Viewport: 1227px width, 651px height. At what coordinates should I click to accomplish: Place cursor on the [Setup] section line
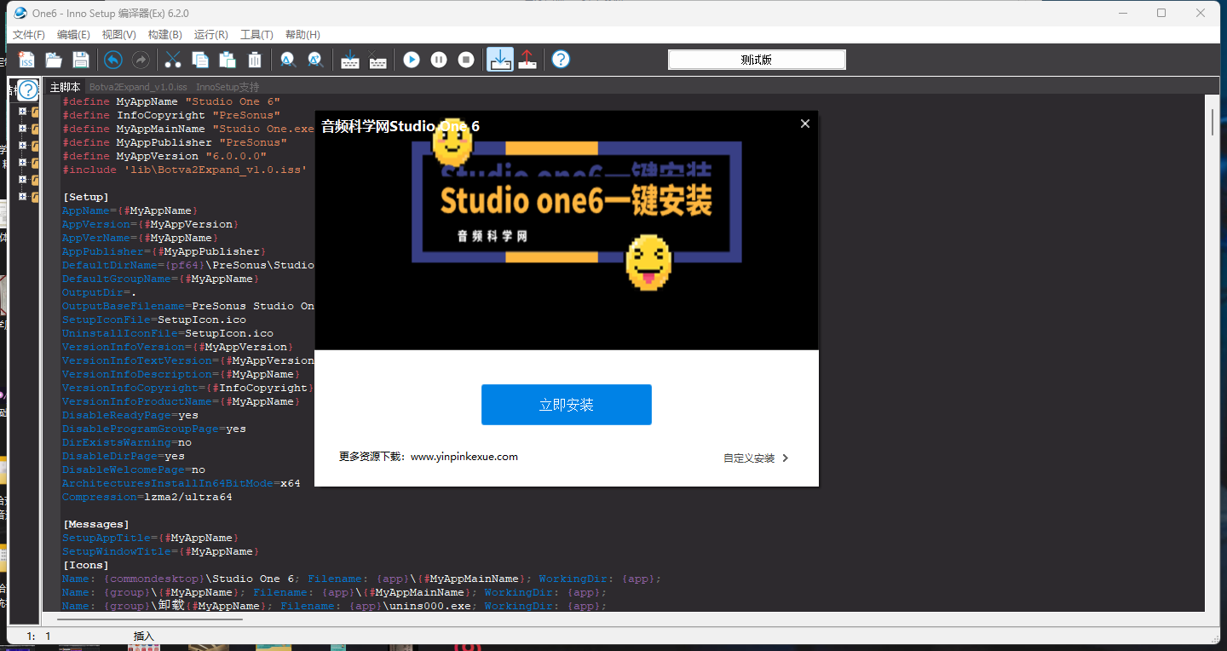[x=86, y=197]
